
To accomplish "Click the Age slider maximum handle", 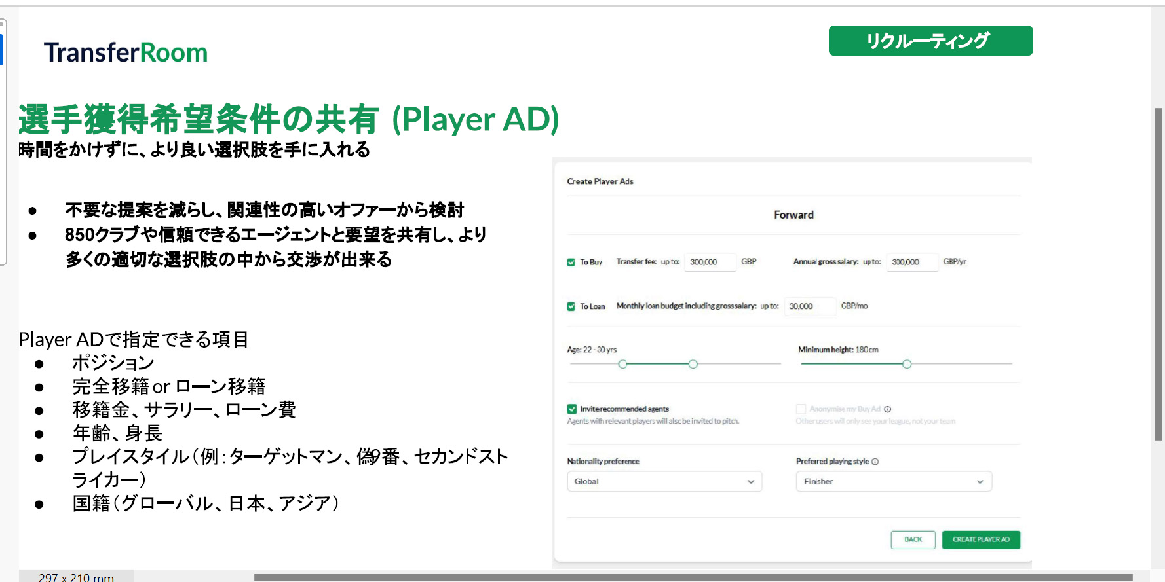I will (693, 364).
